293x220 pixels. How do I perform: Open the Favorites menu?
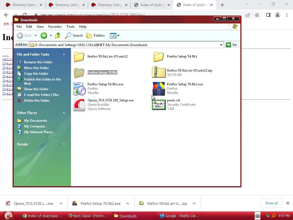pyautogui.click(x=55, y=27)
